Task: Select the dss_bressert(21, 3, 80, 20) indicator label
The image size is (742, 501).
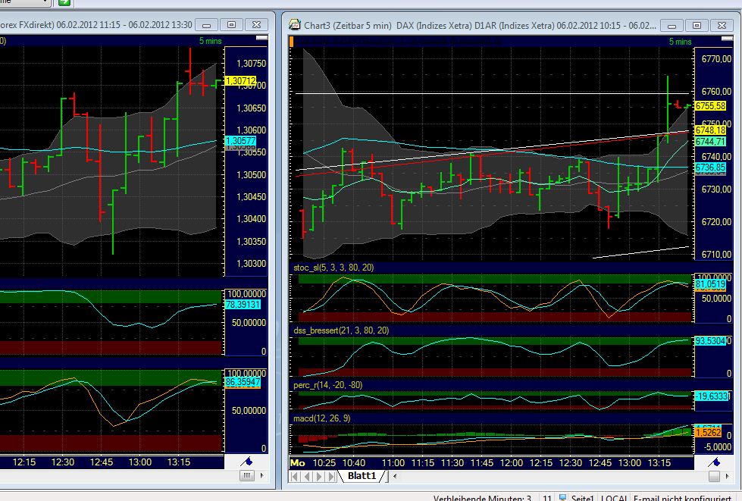Action: click(341, 330)
